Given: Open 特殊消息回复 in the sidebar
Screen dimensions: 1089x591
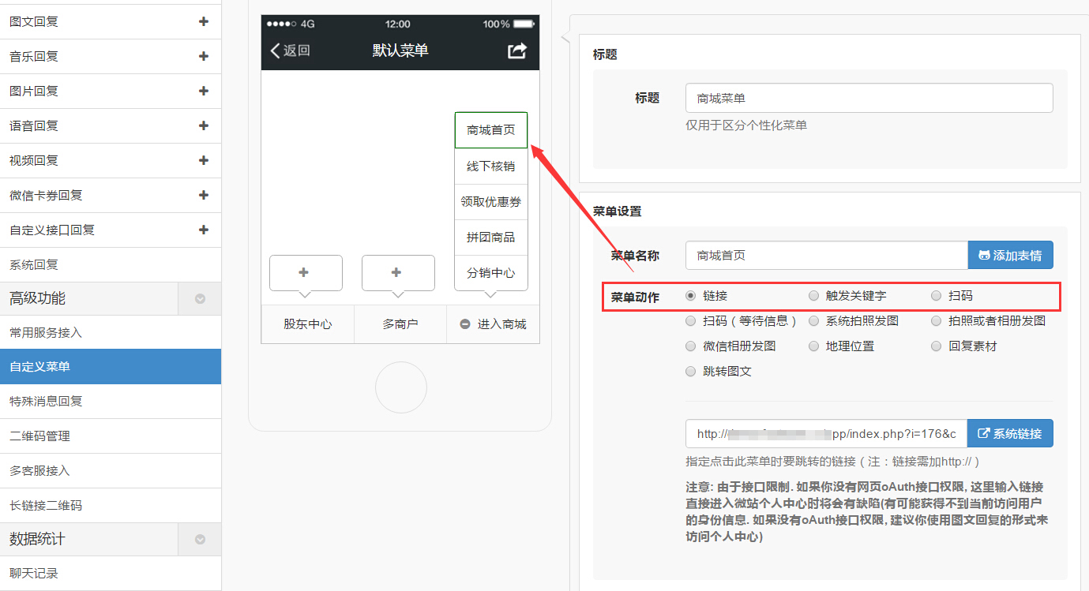Looking at the screenshot, I should (46, 402).
